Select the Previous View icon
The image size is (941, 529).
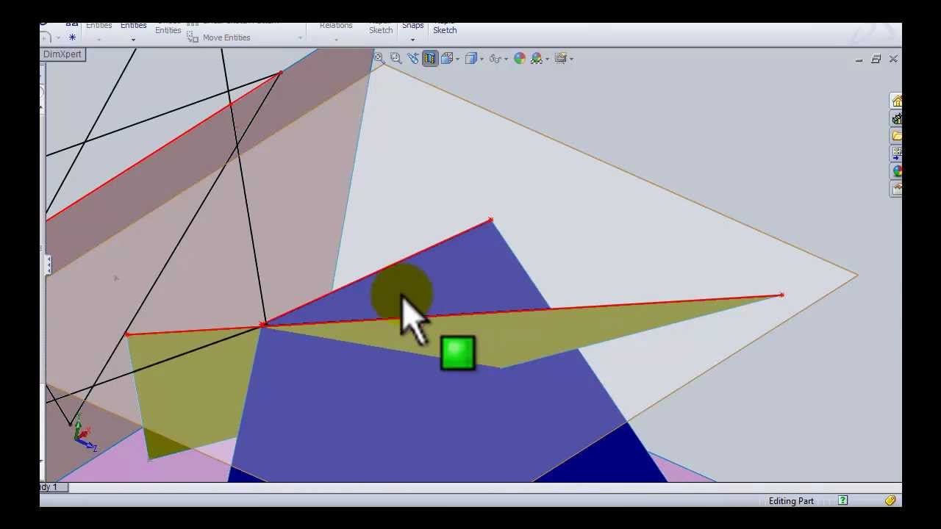pos(412,58)
